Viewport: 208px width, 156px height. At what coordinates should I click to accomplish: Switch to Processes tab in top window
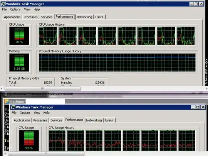point(30,17)
